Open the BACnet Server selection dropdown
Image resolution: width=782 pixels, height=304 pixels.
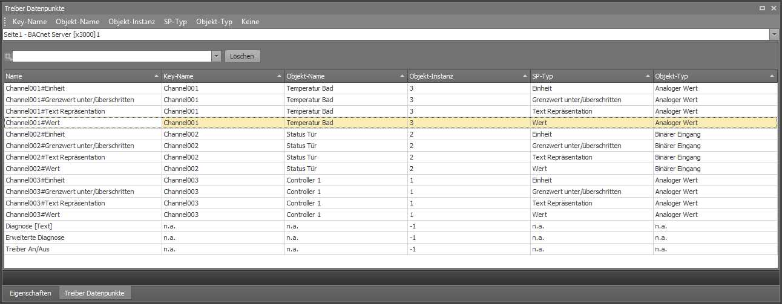point(774,35)
